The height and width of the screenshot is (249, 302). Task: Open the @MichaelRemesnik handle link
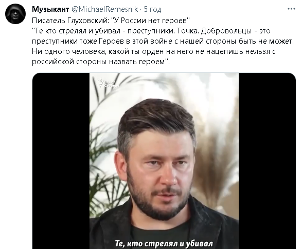105,9
